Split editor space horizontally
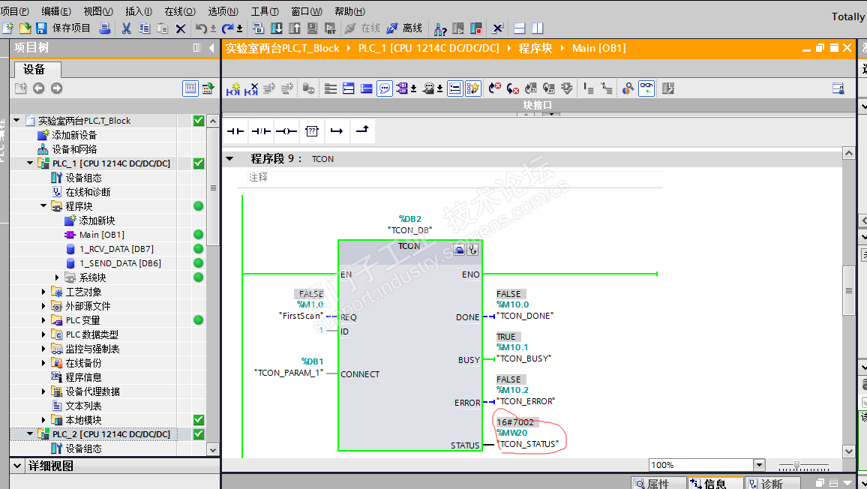This screenshot has width=867, height=489. click(x=519, y=28)
